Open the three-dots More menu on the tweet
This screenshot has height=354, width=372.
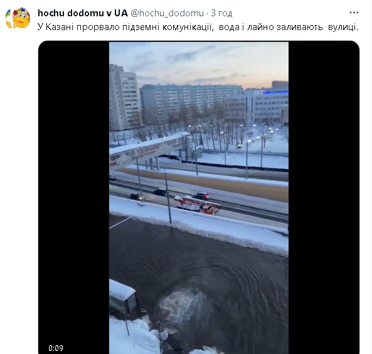pos(354,13)
